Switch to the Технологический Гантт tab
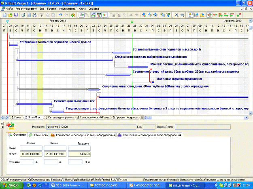Screen dimensions: 253x189 coord(94,117)
